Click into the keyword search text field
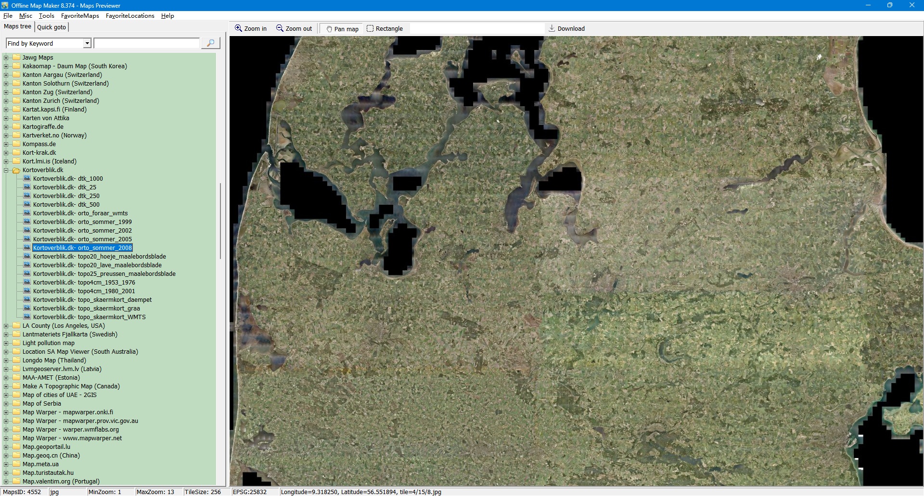Screen dimensions: 924x496 146,43
